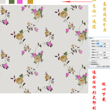Viewport: 110px width, 110px height.
Task: Open the resolution unit dropdown
Action: point(107,57)
